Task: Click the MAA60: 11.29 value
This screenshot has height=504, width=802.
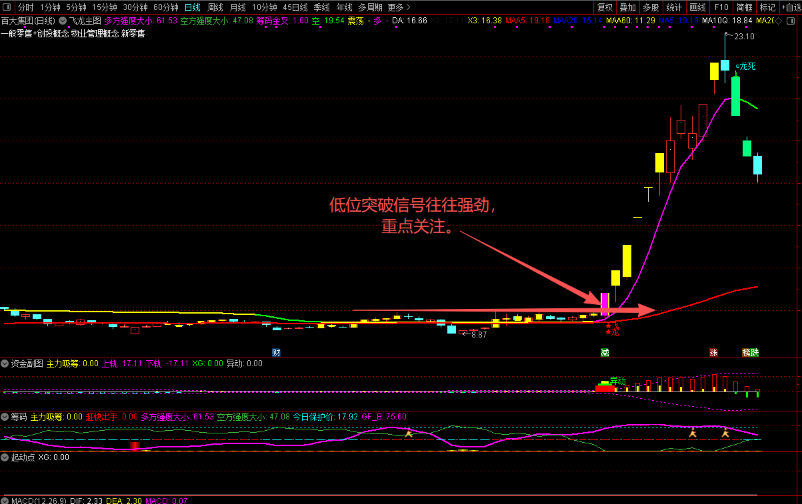Action: pyautogui.click(x=630, y=21)
